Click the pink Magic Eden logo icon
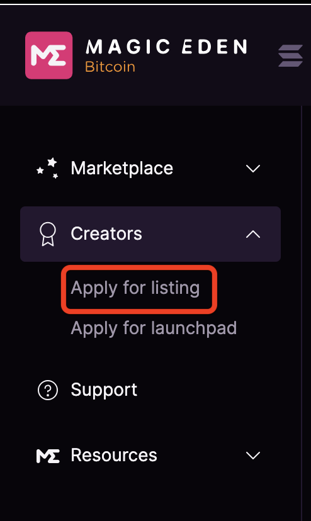Screen dimensions: 311x521 pyautogui.click(x=48, y=55)
